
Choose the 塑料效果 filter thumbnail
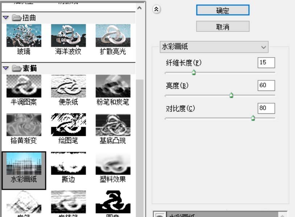[113, 163]
